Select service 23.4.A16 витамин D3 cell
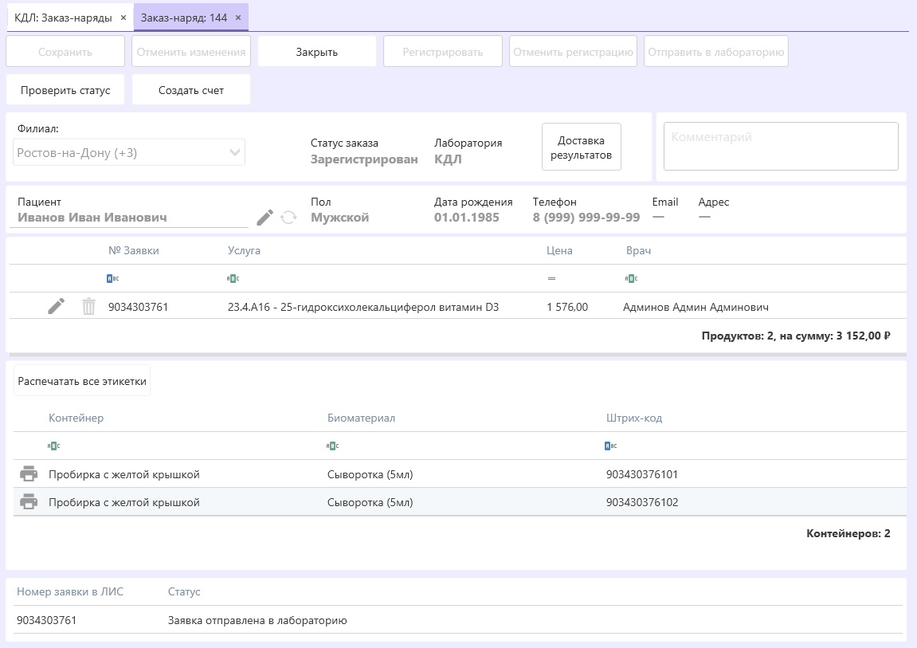The image size is (917, 648). (x=363, y=307)
